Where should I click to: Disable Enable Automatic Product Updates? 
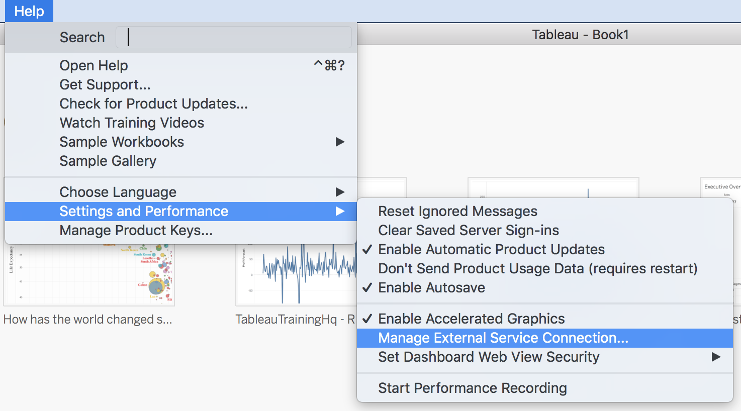[x=492, y=249]
